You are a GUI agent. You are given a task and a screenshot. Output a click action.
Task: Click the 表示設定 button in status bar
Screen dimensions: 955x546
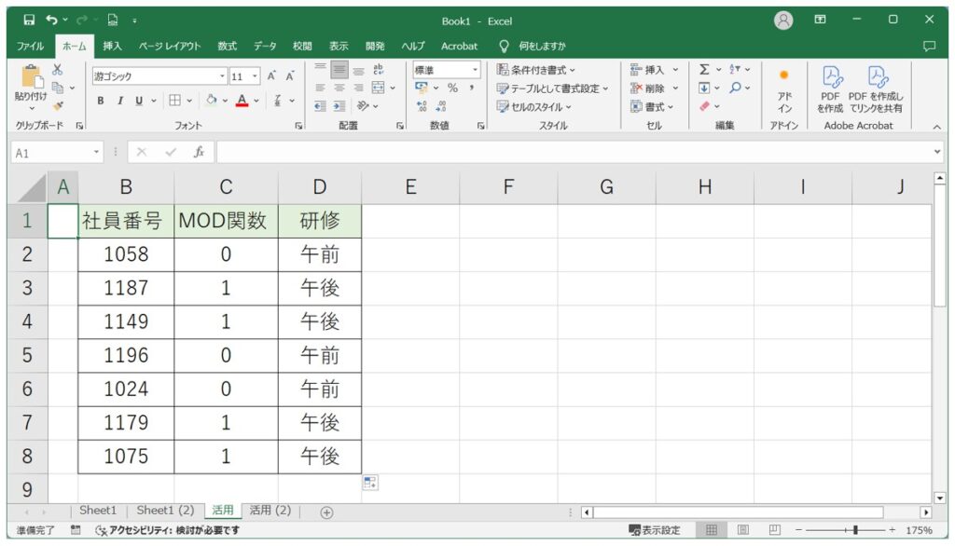pos(655,530)
